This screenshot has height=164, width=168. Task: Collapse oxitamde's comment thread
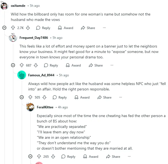4,28
